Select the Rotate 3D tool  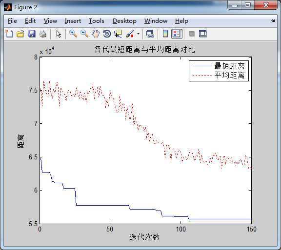(x=107, y=34)
